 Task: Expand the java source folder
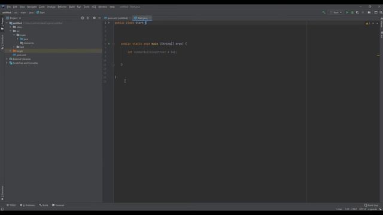17,39
